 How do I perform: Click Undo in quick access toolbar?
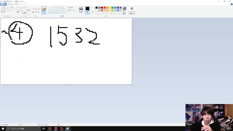[x=8, y=1]
